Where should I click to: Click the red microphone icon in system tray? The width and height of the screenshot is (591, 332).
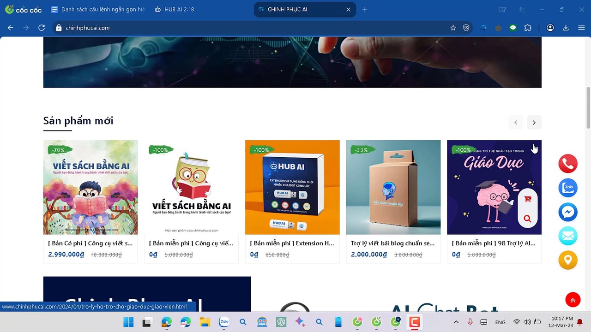point(470,322)
